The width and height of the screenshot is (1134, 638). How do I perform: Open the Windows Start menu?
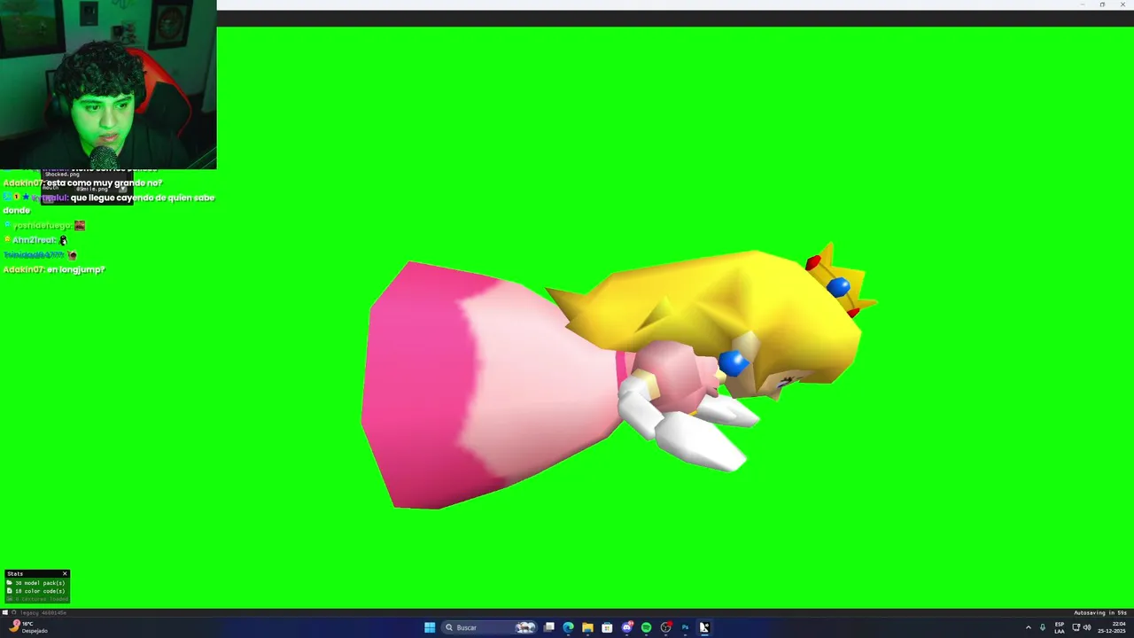click(430, 627)
